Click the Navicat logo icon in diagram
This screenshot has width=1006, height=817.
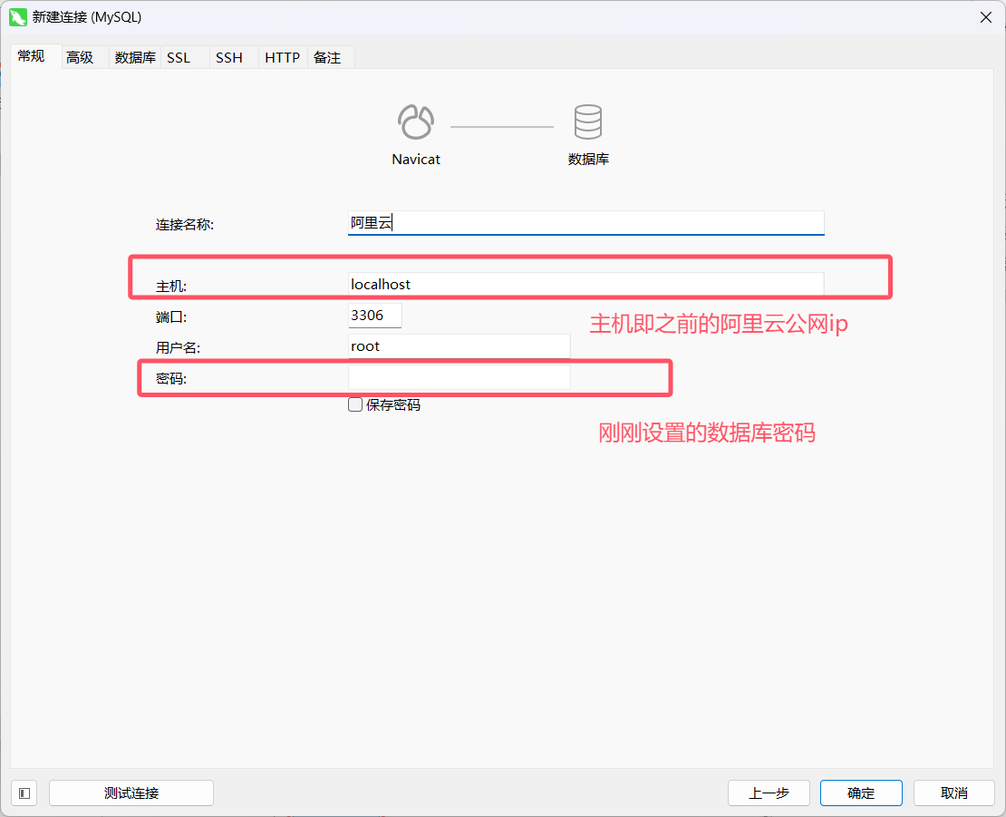pyautogui.click(x=416, y=122)
